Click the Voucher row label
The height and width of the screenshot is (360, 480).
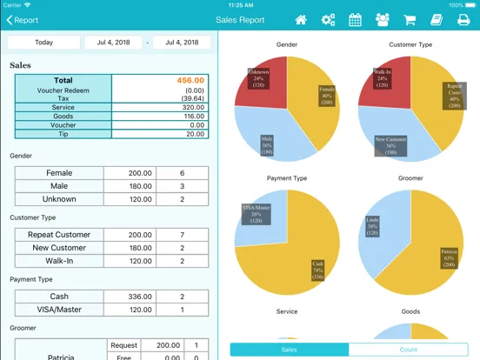tap(63, 125)
